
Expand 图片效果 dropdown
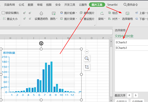tap(76, 19)
